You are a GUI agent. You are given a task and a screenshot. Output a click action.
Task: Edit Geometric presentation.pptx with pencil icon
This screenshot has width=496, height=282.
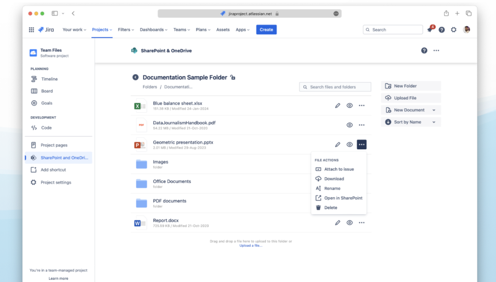(338, 145)
